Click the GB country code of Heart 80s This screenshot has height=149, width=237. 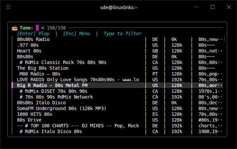point(155,51)
